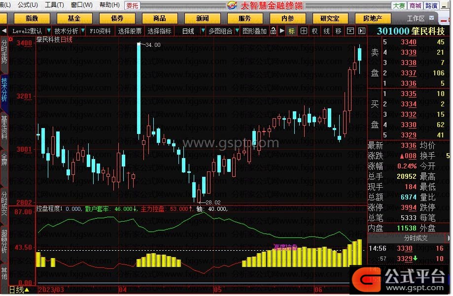Click the 路演 roadshow button
Screen dimensions: 453x296
click(431, 5)
